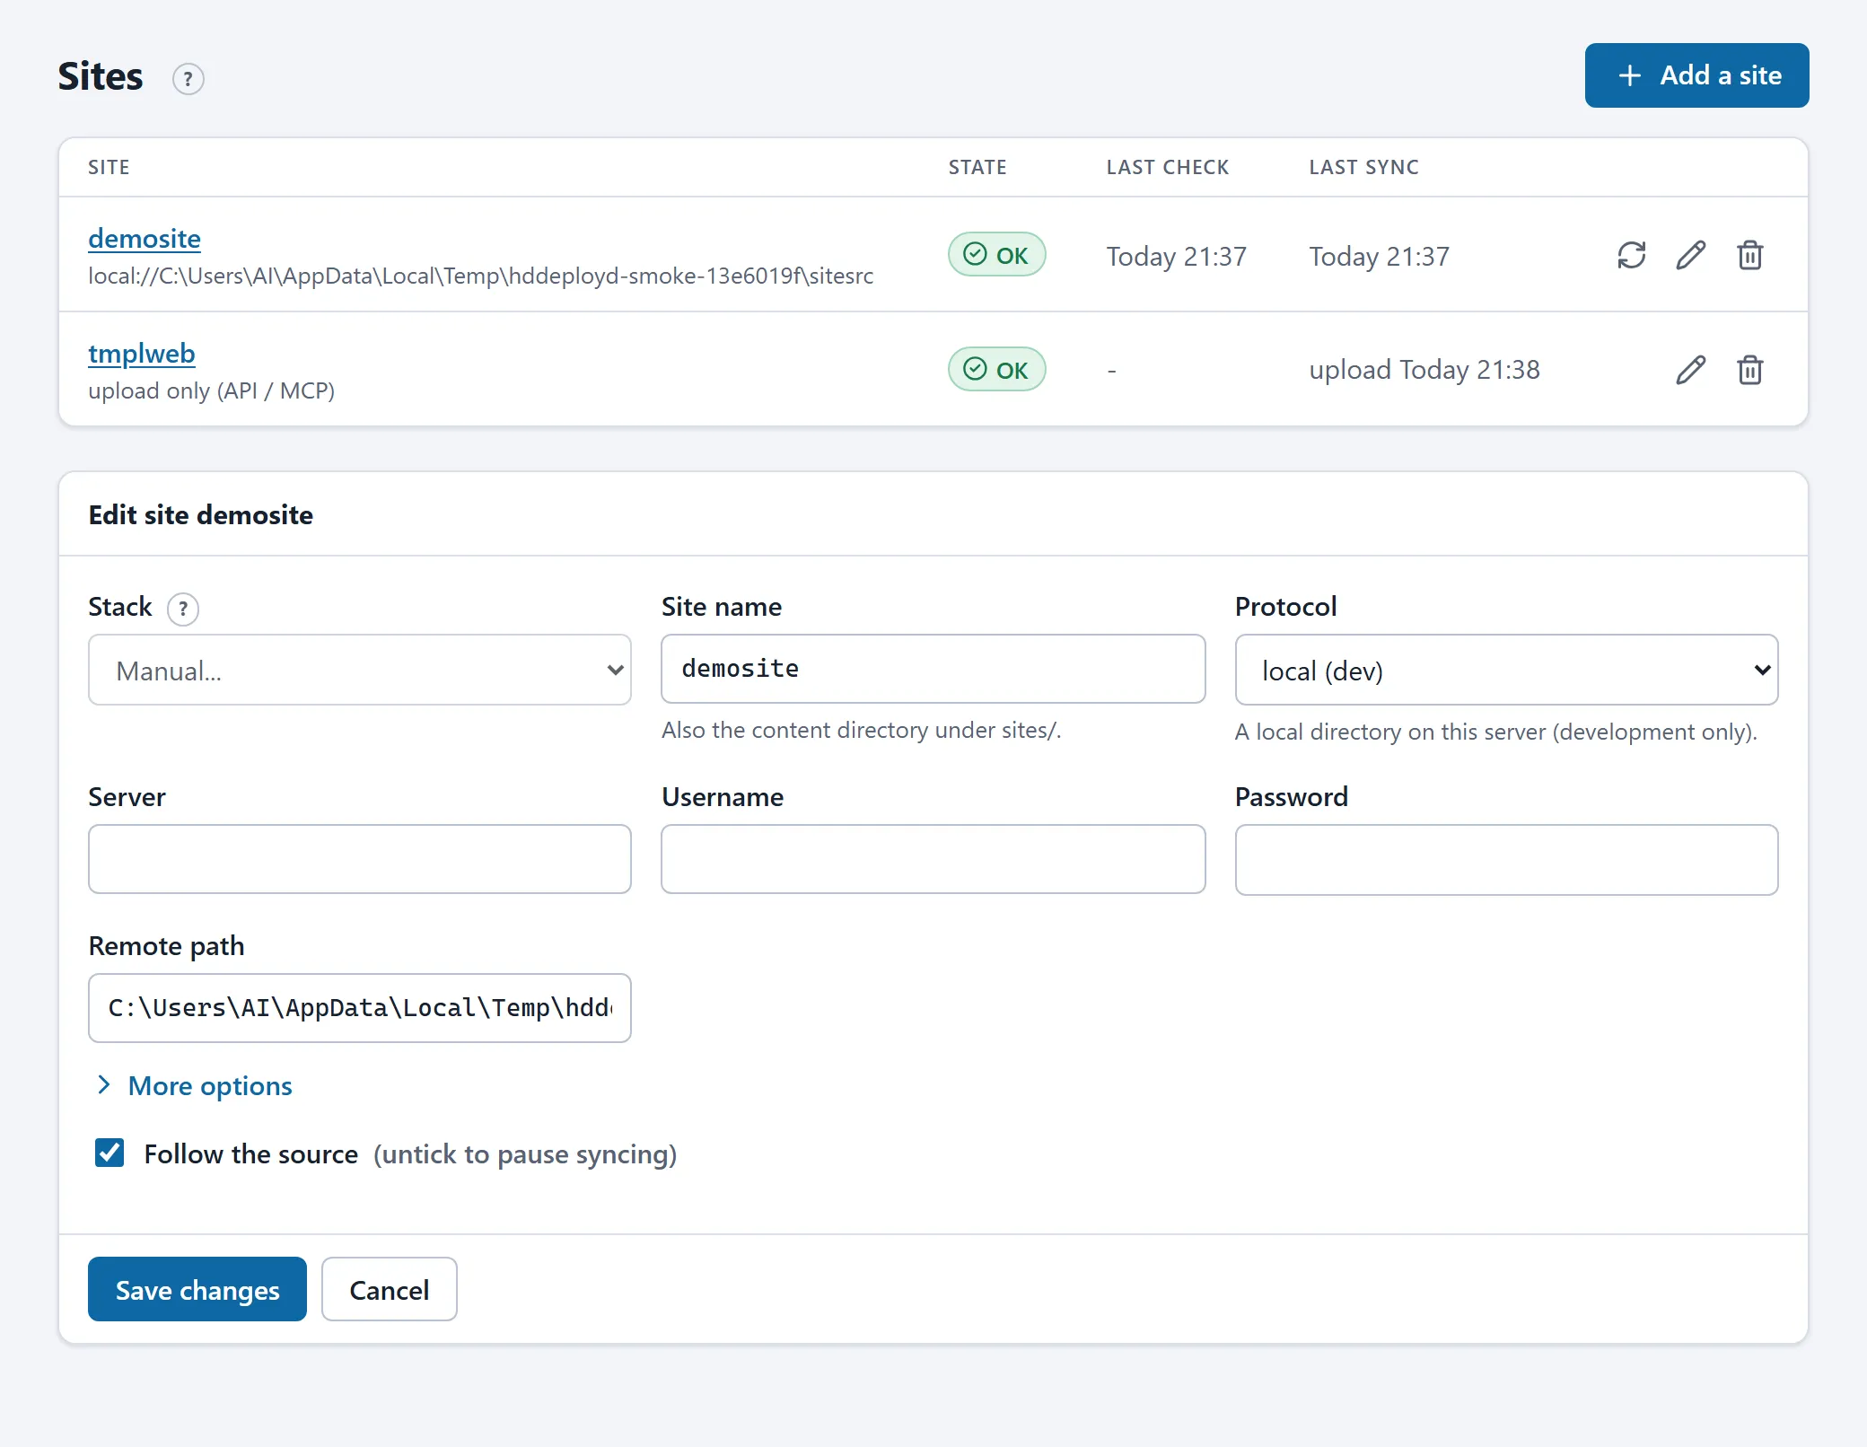Click 'upload Today 21:38' last sync text
Image resolution: width=1867 pixels, height=1447 pixels.
tap(1424, 370)
